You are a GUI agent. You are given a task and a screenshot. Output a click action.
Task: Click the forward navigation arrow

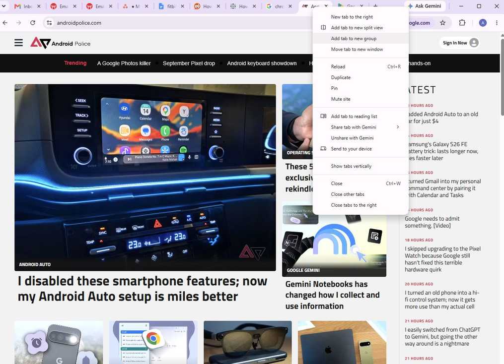(x=19, y=23)
